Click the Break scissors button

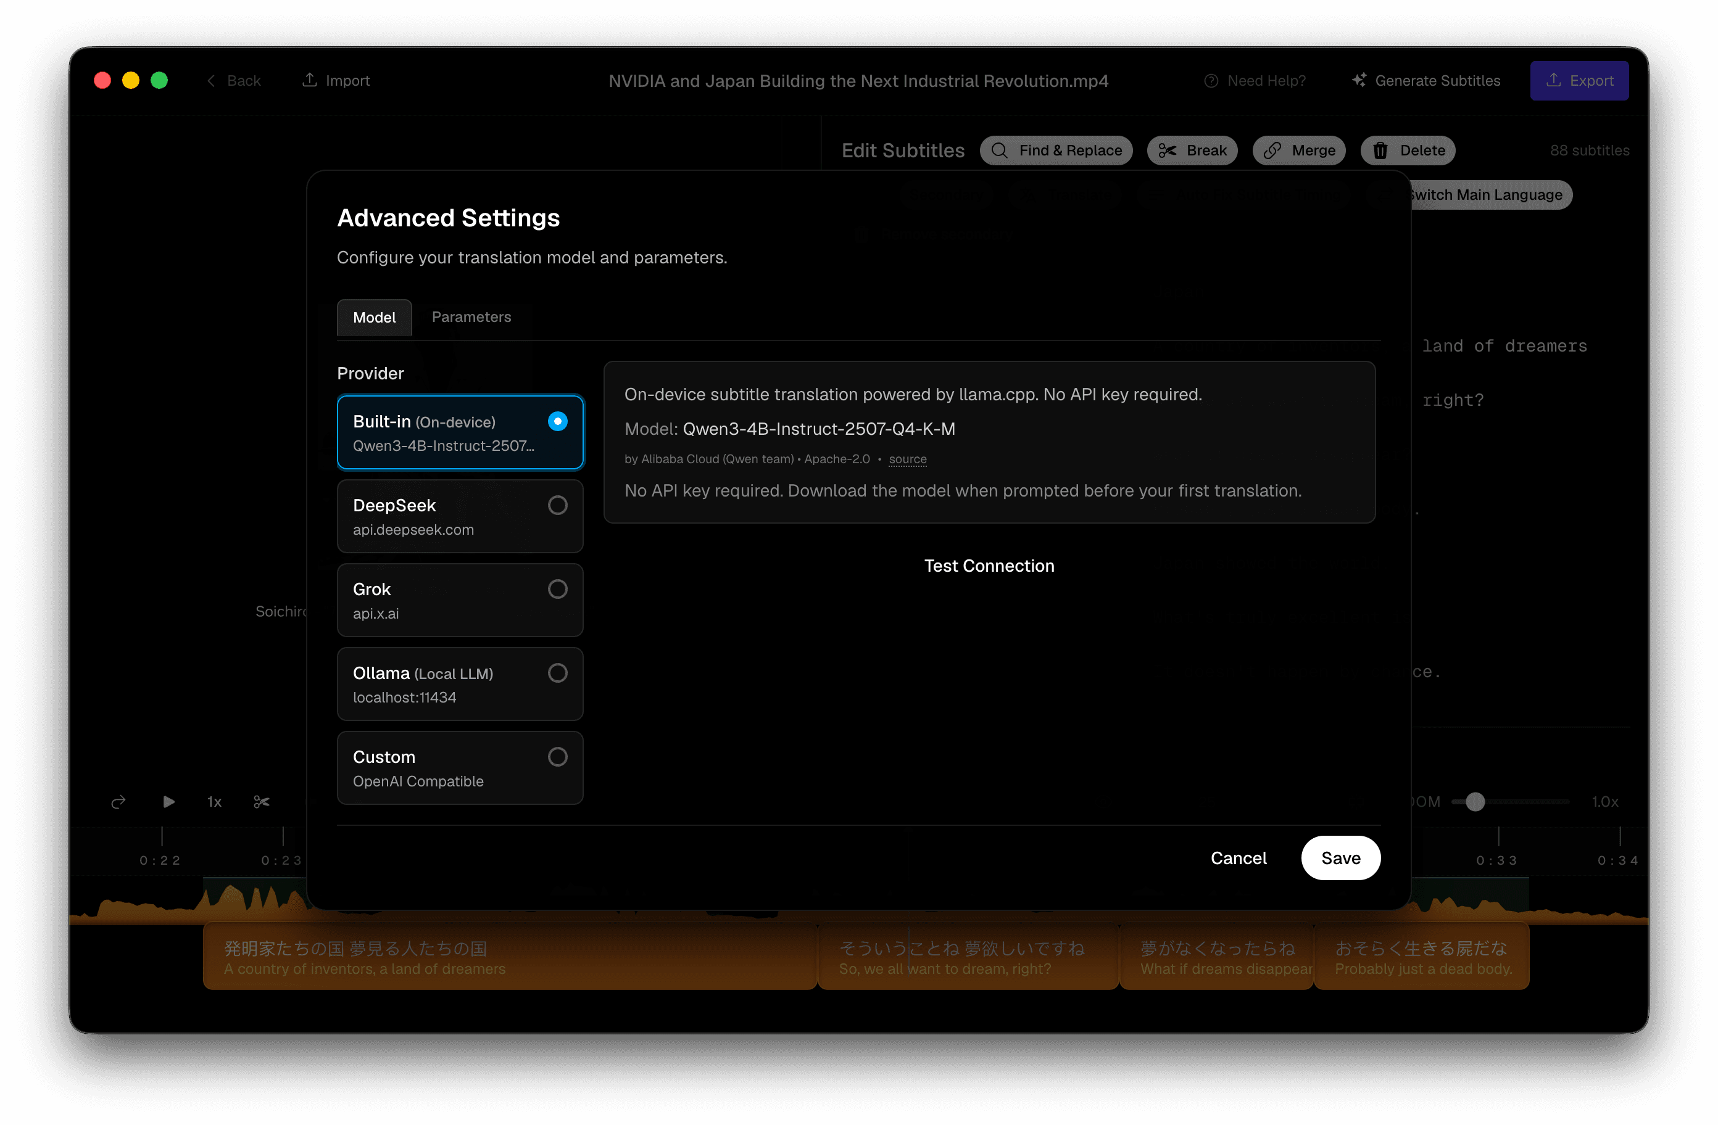pos(1192,150)
